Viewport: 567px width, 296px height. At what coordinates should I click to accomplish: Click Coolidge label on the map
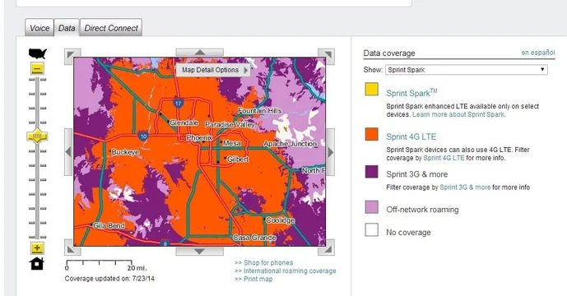pyautogui.click(x=281, y=220)
